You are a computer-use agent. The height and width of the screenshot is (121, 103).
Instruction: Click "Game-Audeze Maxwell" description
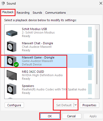click(x=37, y=61)
